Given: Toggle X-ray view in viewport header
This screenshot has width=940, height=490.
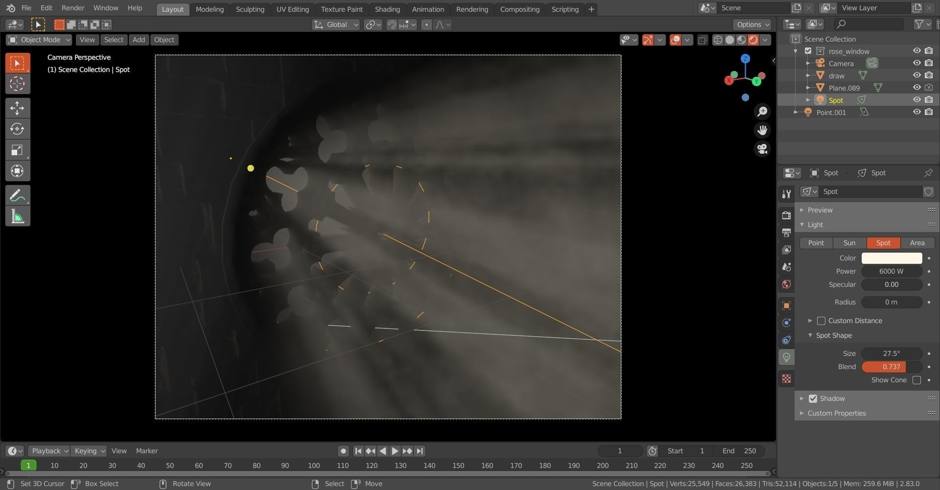Looking at the screenshot, I should 703,40.
